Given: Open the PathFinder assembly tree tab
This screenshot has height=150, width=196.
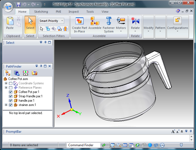Looking at the screenshot, I should click(8, 73).
